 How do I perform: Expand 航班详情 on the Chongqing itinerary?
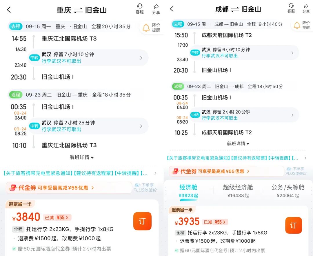point(81,157)
